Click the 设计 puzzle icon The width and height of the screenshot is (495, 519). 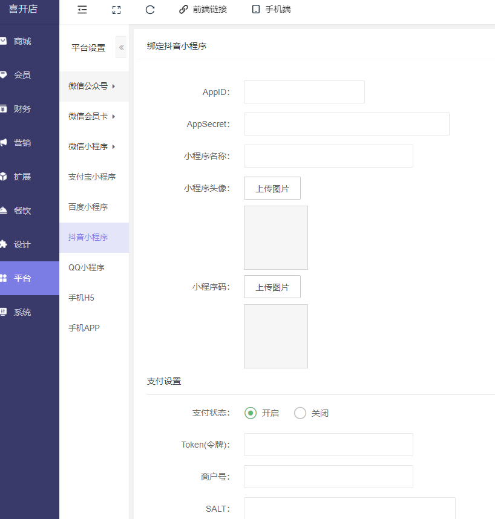tap(3, 244)
